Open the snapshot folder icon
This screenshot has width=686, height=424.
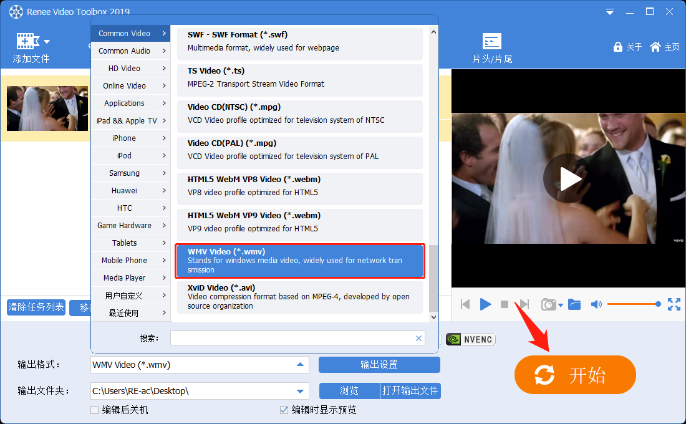[x=574, y=304]
